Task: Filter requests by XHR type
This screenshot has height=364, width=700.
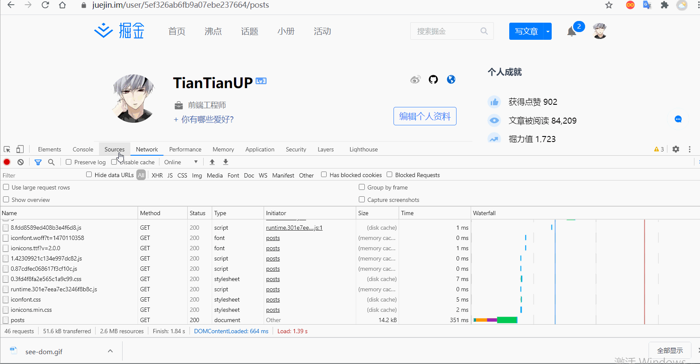Action: pos(157,175)
